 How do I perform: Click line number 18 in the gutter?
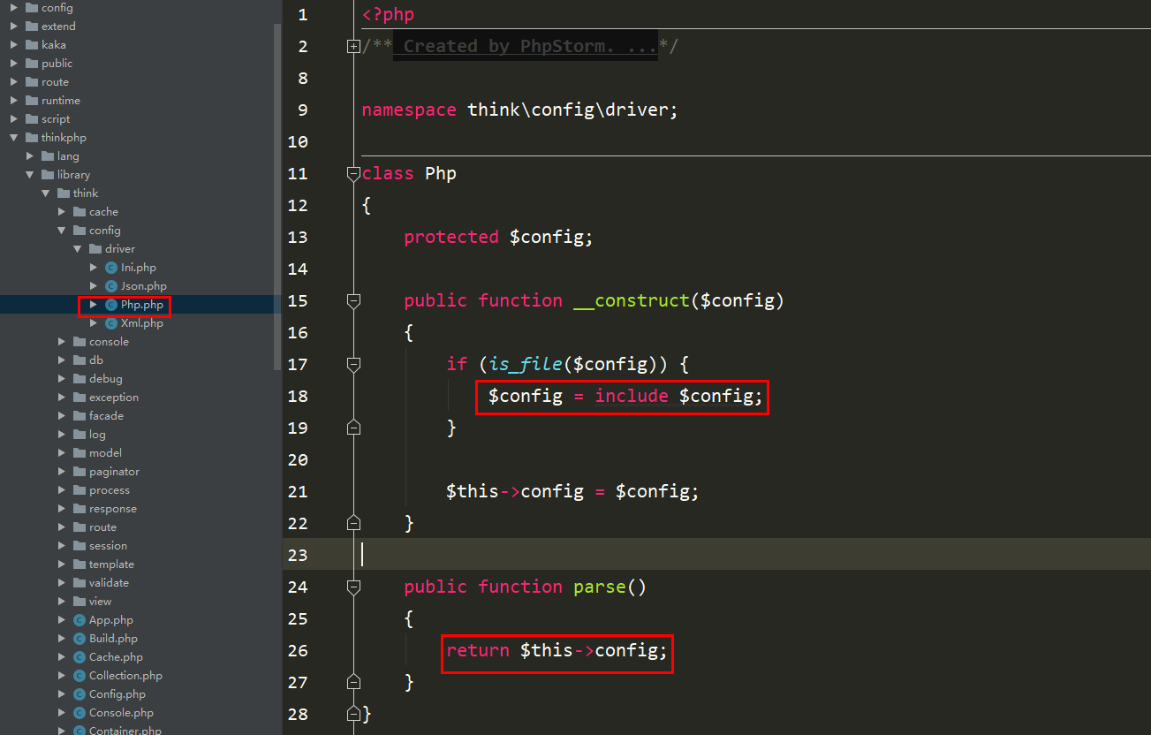coord(298,396)
